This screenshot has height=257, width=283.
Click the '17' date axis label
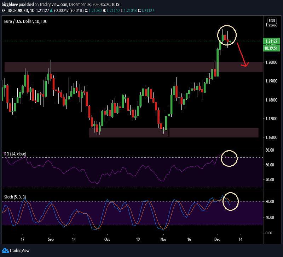point(23,239)
